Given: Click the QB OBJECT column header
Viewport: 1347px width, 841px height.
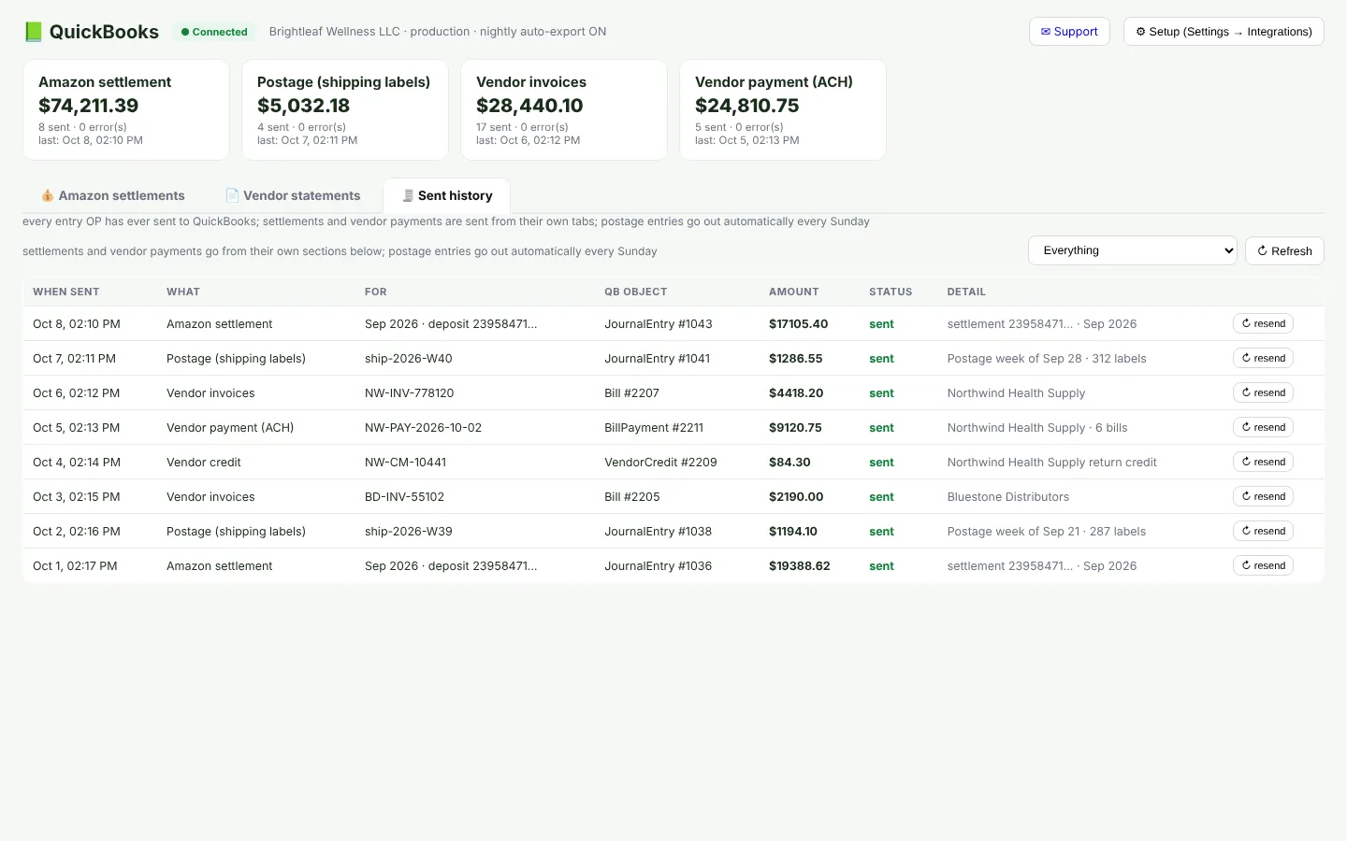Looking at the screenshot, I should click(x=636, y=292).
